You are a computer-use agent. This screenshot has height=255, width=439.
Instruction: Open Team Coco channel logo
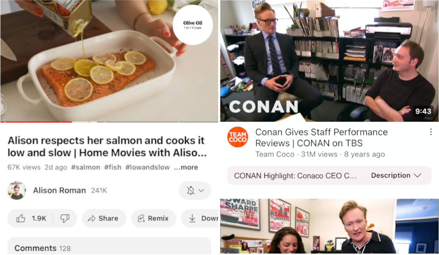(238, 137)
